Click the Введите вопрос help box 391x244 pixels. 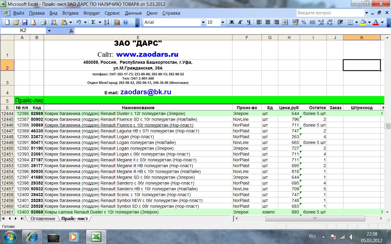[330, 13]
